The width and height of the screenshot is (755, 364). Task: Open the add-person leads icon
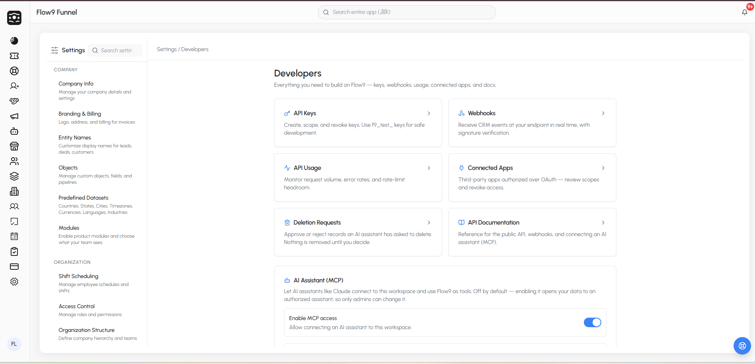[x=14, y=86]
